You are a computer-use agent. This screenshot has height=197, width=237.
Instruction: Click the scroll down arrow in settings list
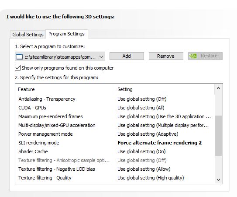pos(218,180)
